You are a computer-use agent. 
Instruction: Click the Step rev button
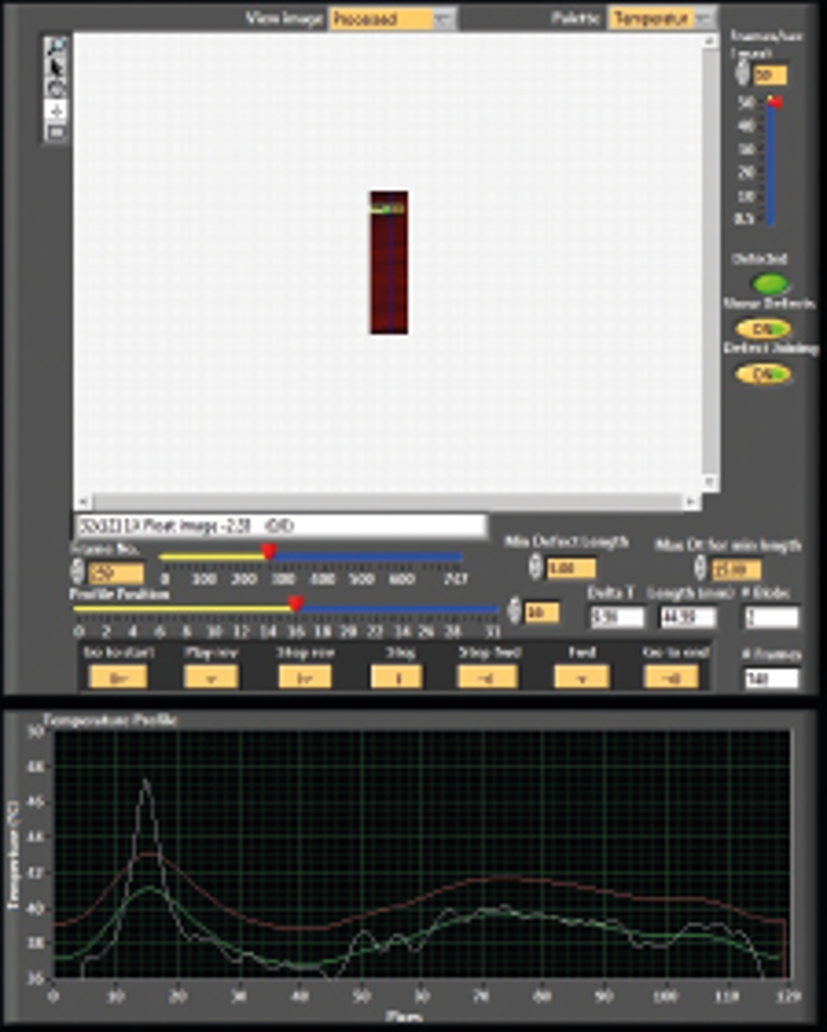pos(304,677)
